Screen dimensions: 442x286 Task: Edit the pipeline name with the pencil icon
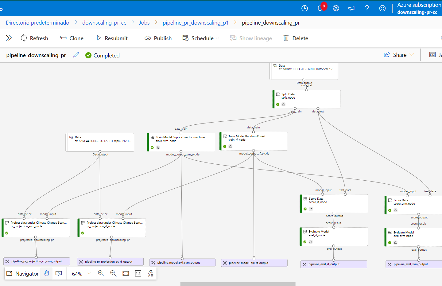click(76, 55)
